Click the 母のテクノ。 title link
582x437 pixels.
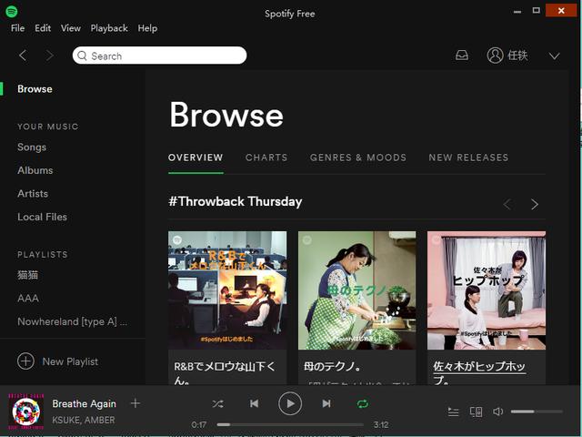[x=333, y=367]
